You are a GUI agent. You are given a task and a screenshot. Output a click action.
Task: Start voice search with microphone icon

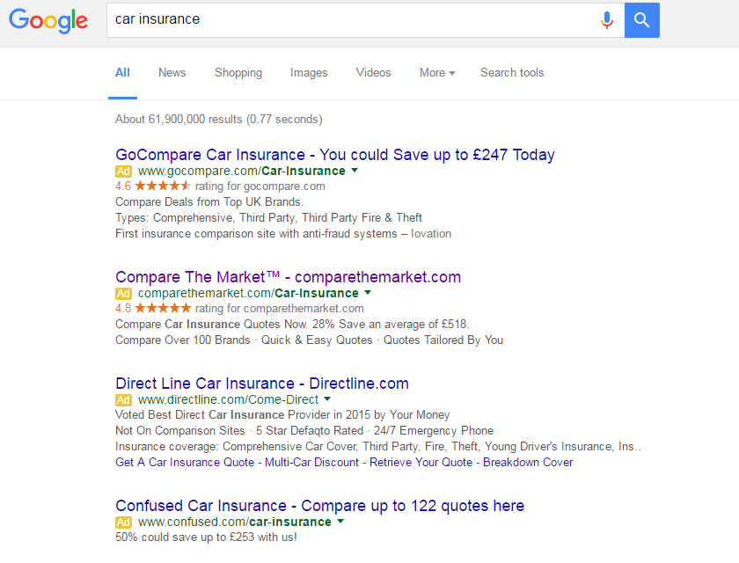(607, 19)
